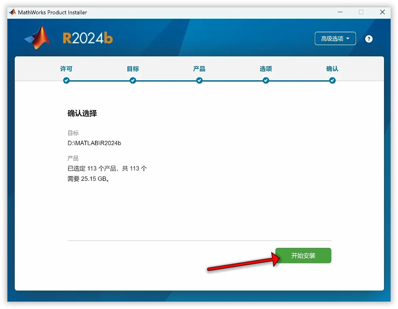
Task: Click the MathWorks Product Installer window title
Action: click(x=53, y=13)
